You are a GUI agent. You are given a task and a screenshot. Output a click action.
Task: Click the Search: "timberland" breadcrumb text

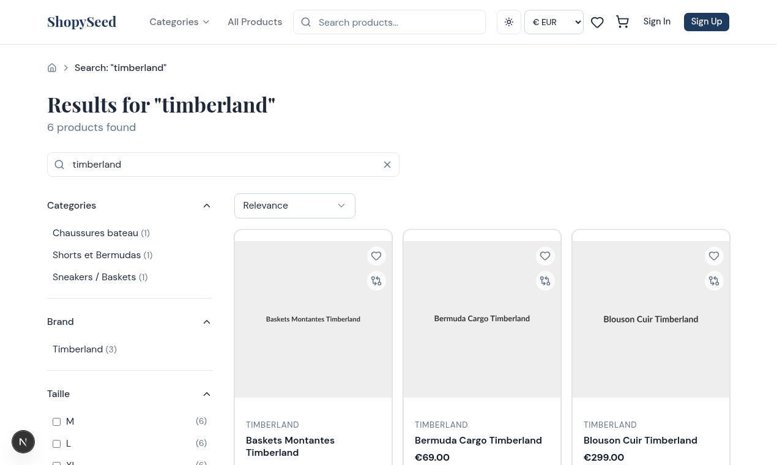tap(121, 68)
